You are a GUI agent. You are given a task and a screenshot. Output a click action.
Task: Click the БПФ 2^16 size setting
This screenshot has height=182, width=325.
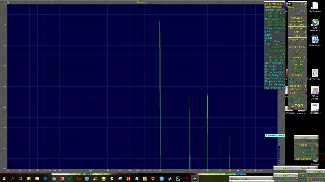[x=296, y=97]
